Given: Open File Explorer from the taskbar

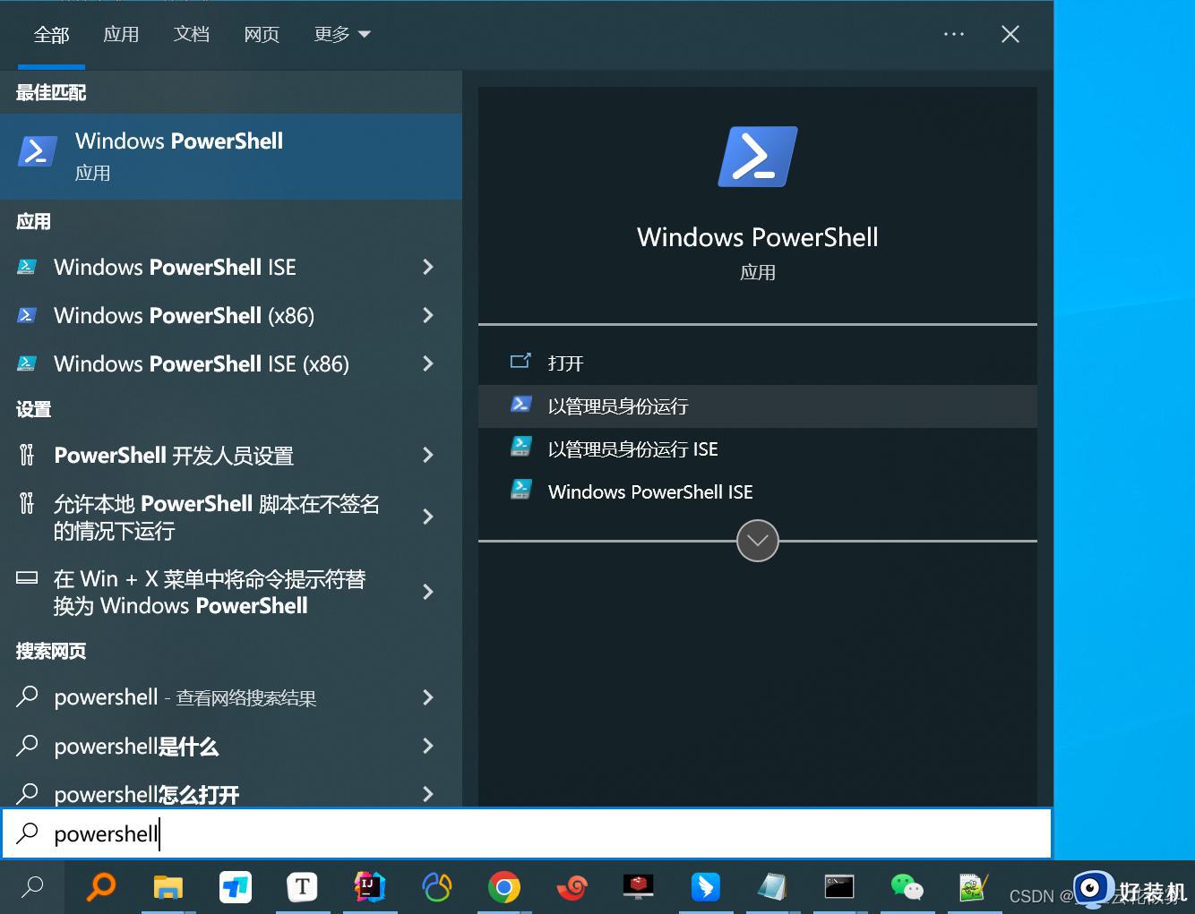Looking at the screenshot, I should [168, 887].
